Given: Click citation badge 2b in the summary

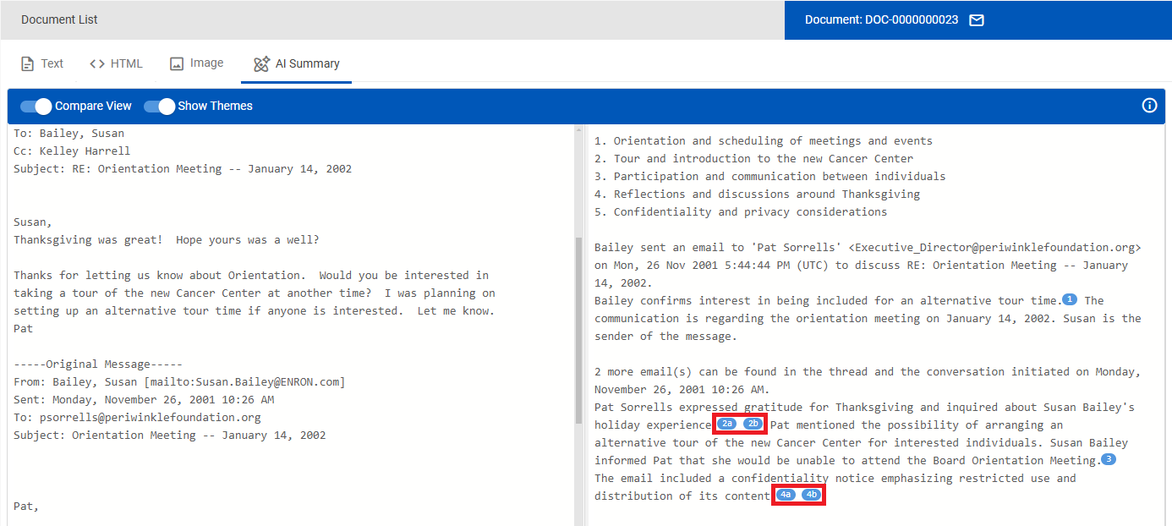Looking at the screenshot, I should point(753,424).
